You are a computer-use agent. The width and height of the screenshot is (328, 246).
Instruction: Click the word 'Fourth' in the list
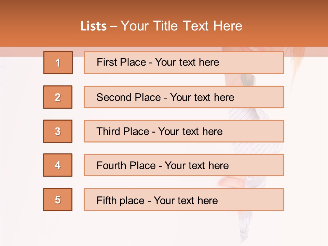pyautogui.click(x=111, y=165)
